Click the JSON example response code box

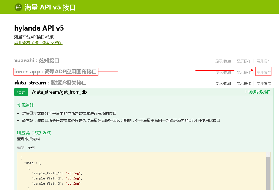click(x=135, y=173)
